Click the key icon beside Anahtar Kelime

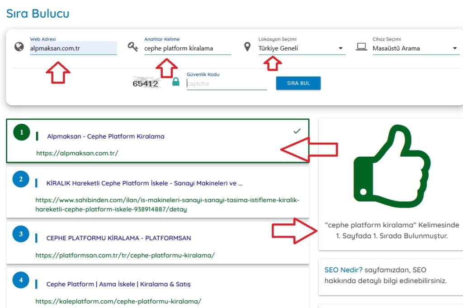click(x=132, y=47)
